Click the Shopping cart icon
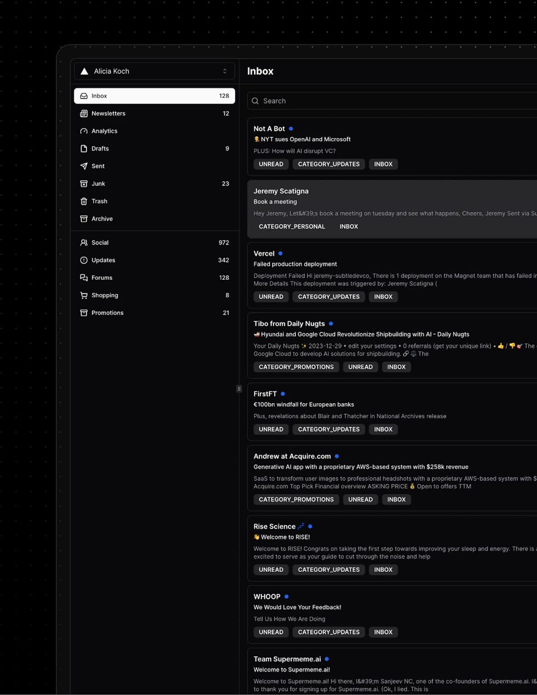Image resolution: width=537 pixels, height=695 pixels. pos(84,295)
